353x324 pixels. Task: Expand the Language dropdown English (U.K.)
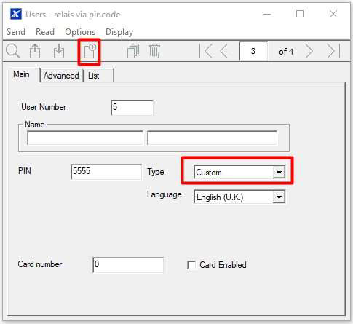point(239,197)
